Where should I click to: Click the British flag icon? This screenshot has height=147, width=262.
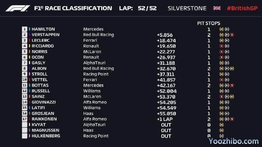(x=217, y=8)
